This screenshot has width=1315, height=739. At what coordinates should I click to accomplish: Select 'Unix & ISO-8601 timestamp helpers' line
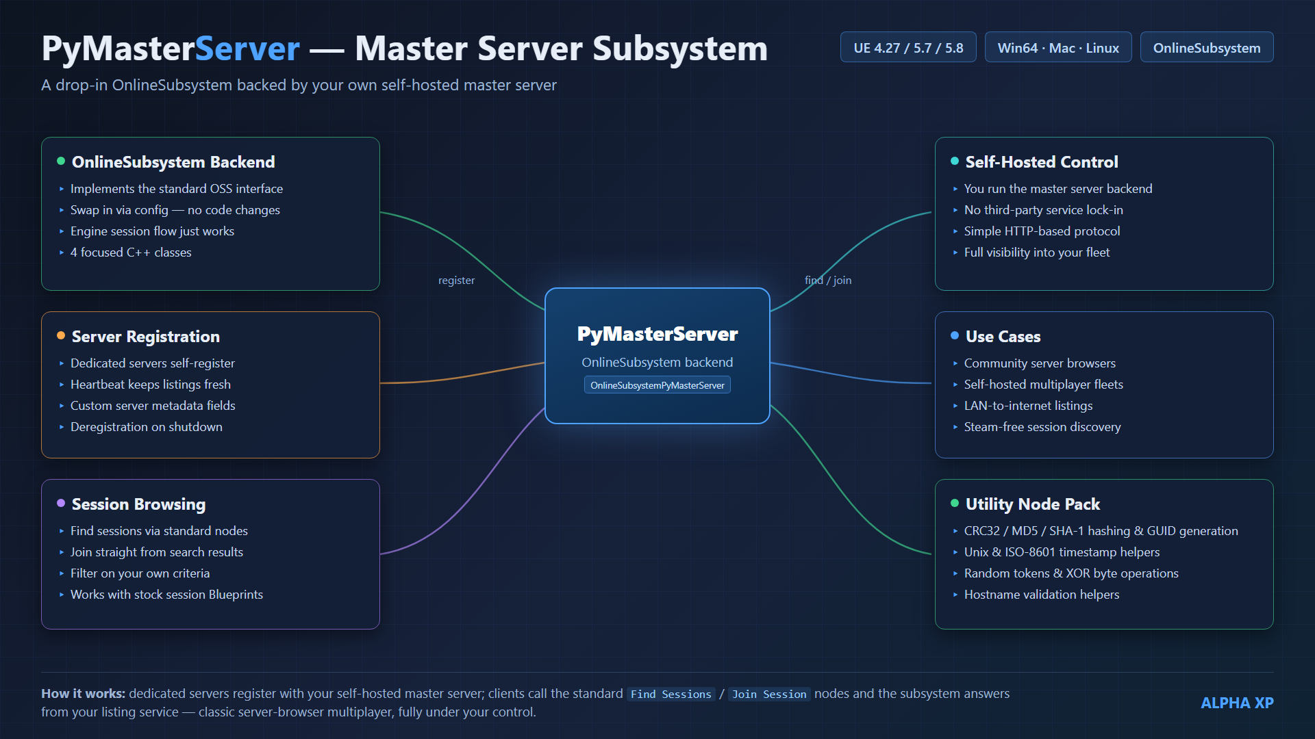(x=1062, y=552)
